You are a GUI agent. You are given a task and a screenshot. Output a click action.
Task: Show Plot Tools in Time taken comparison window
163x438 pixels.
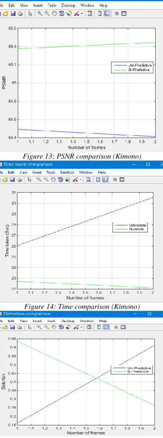click(x=122, y=180)
